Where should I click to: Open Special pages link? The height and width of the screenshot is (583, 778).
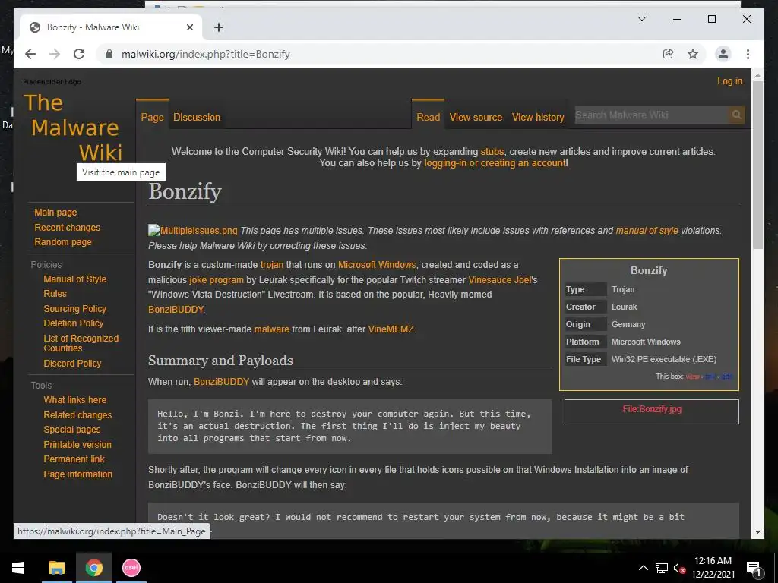[72, 430]
